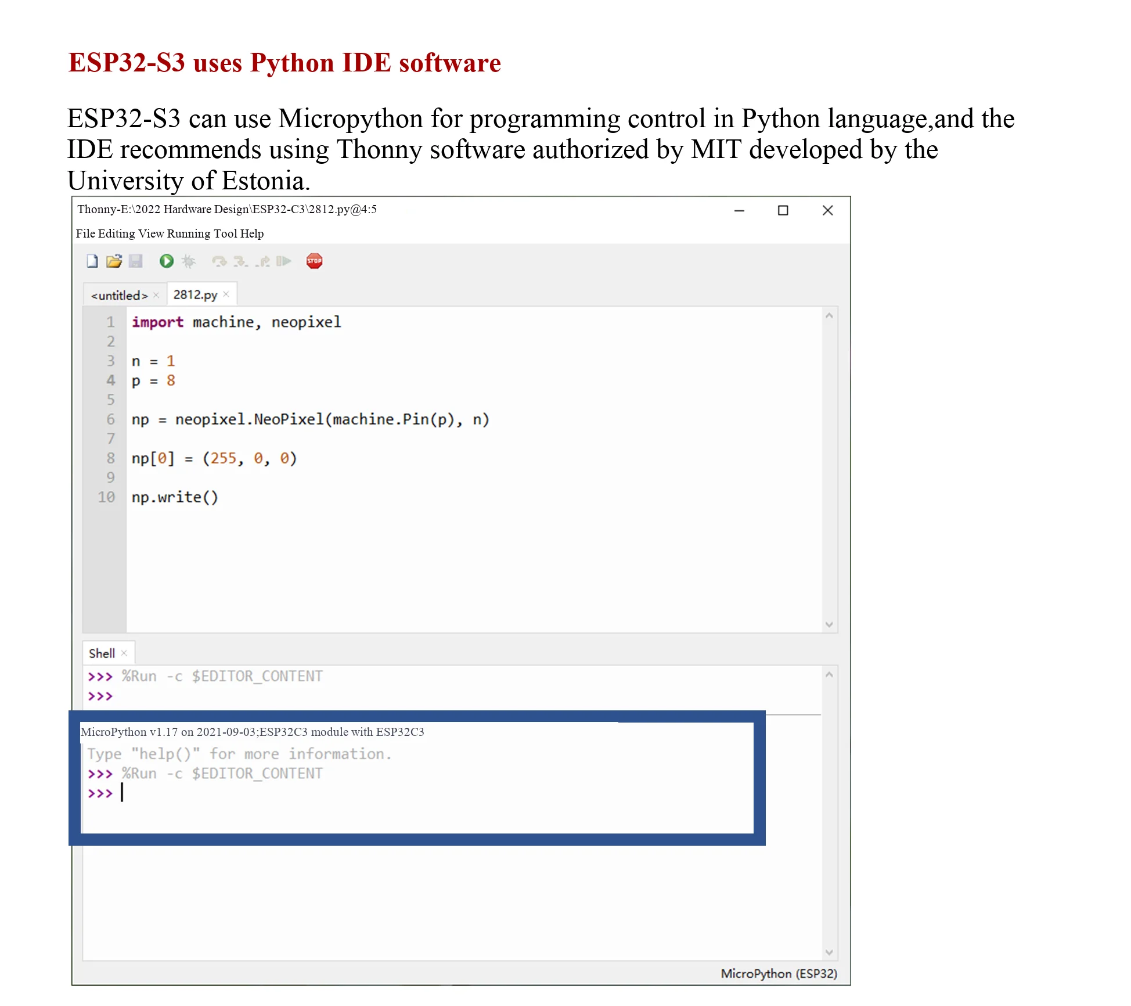1131x1006 pixels.
Task: Click the np[0] = (255, 0, 0) line
Action: coord(214,459)
